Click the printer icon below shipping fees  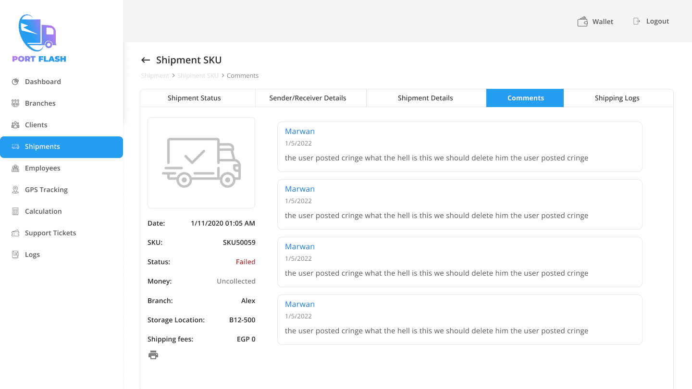coord(153,355)
